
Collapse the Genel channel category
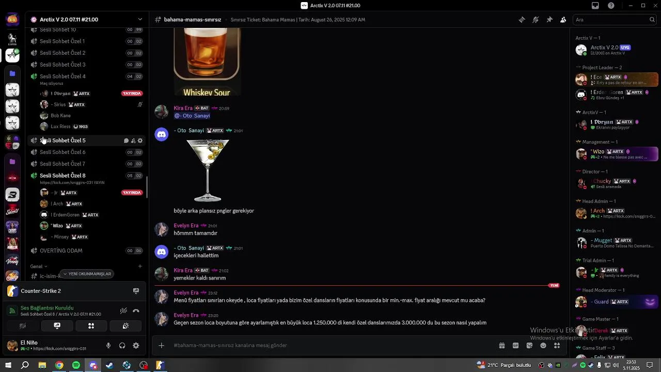coord(39,267)
